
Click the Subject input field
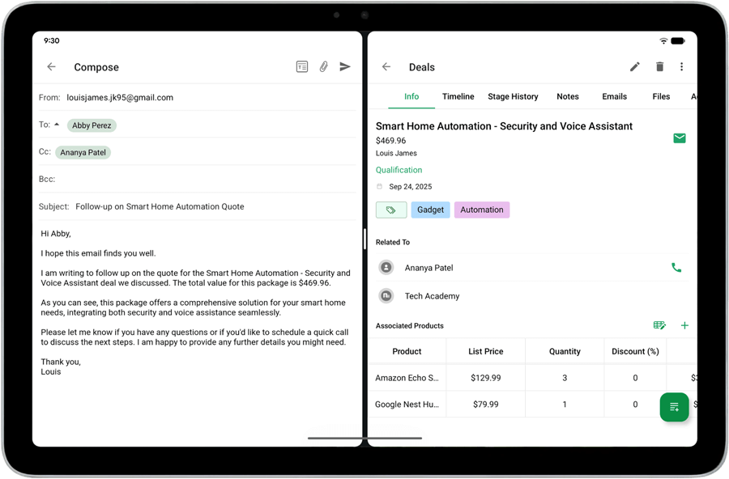tap(211, 206)
